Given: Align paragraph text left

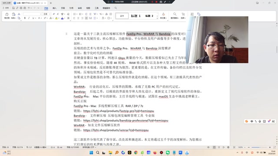Looking at the screenshot, I should [74, 18].
